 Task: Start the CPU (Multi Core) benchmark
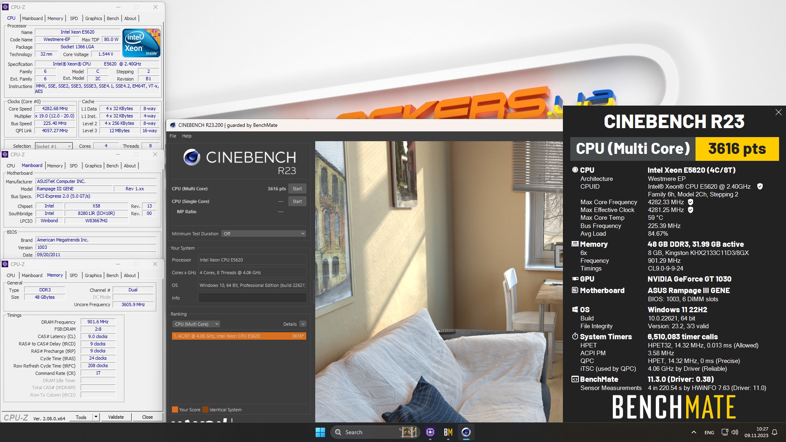(x=297, y=189)
